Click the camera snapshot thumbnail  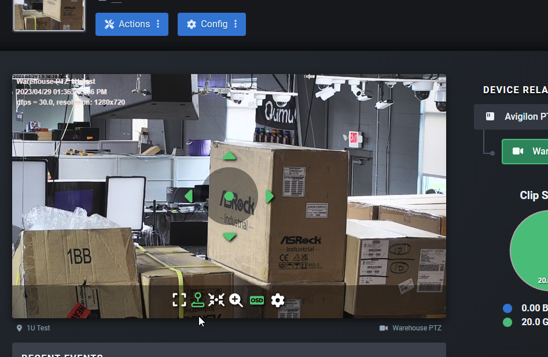[x=49, y=14]
